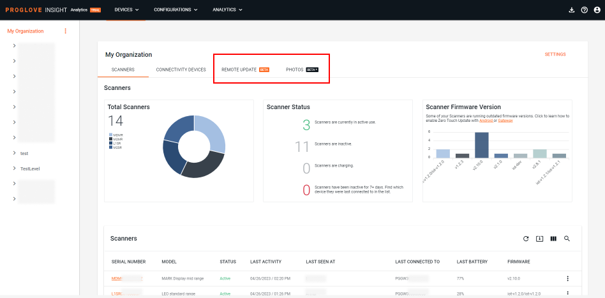Click the download icon in the top bar
Screen dimensions: 605x298
572,10
